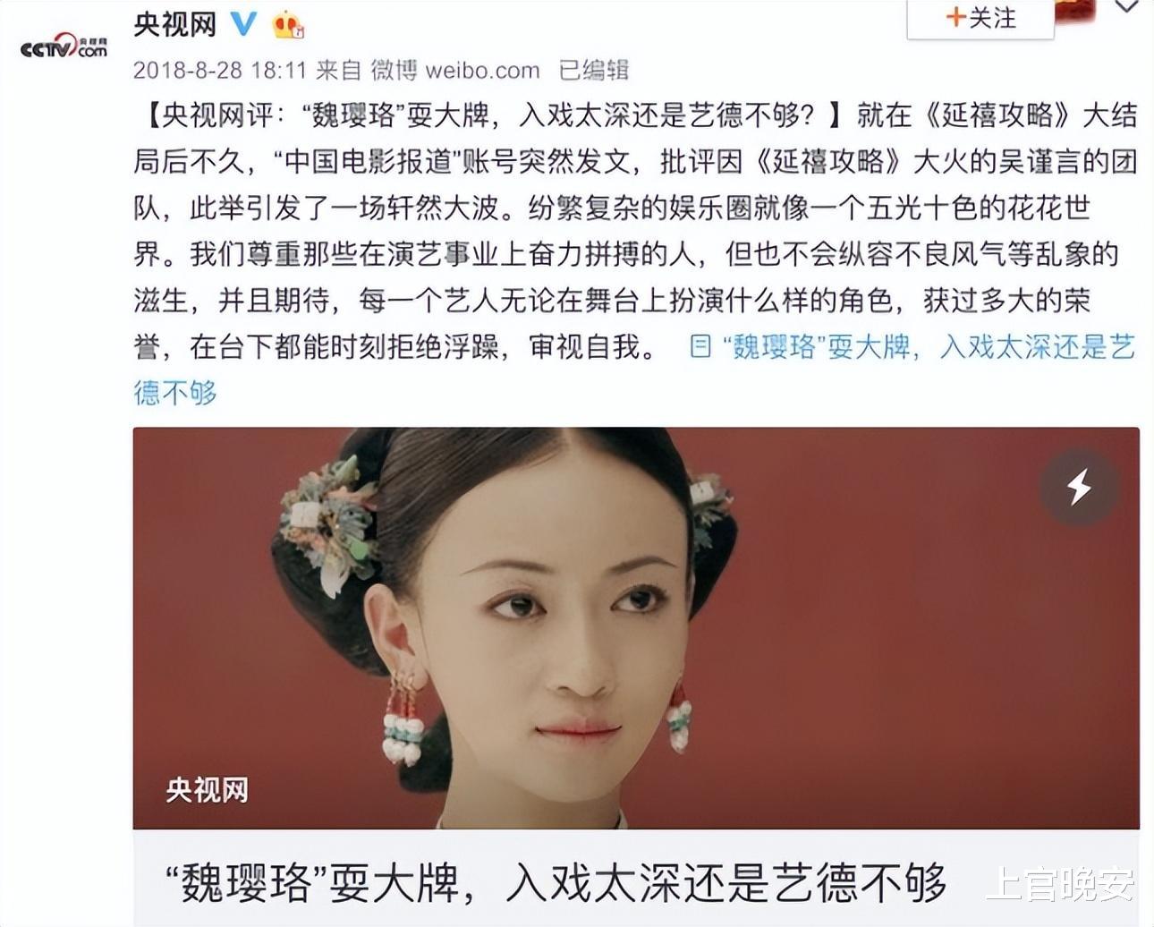Screen dimensions: 1154x927
Task: Click the article card headline below image
Action: [556, 881]
